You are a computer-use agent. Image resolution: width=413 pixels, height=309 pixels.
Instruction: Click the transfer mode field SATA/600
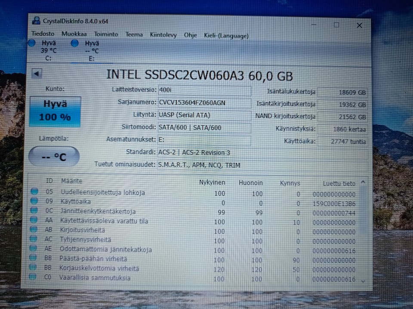point(204,127)
